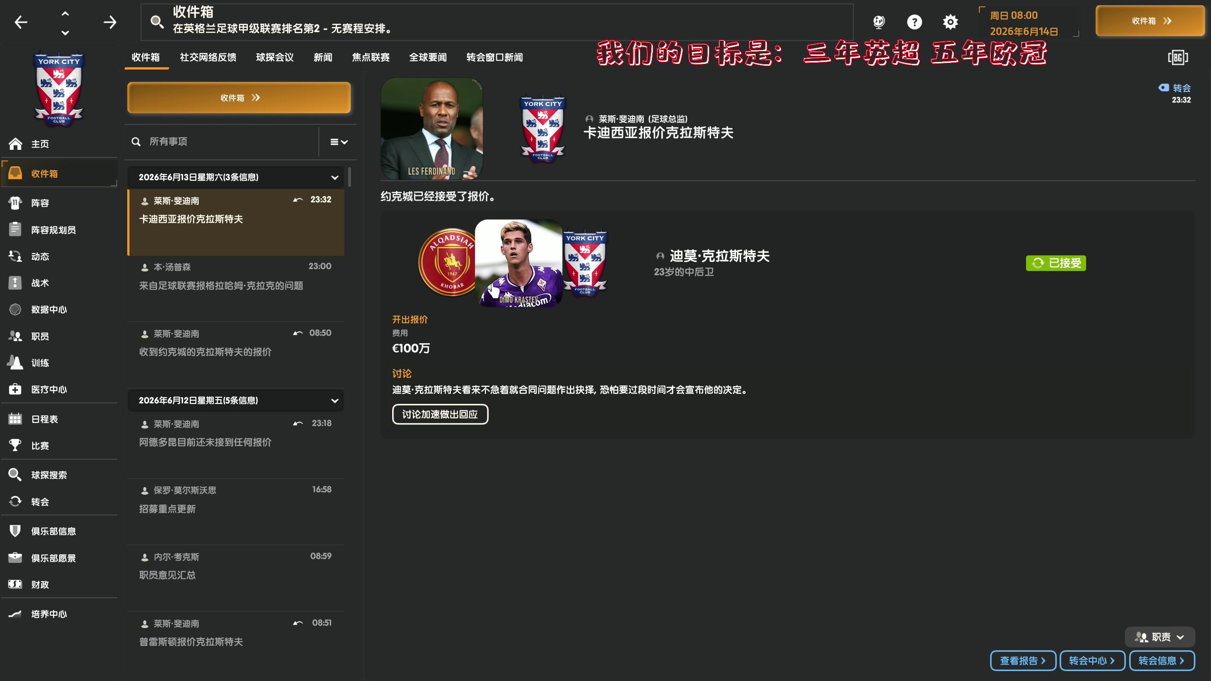Open the 转会 transfers sidebar icon

[15, 502]
